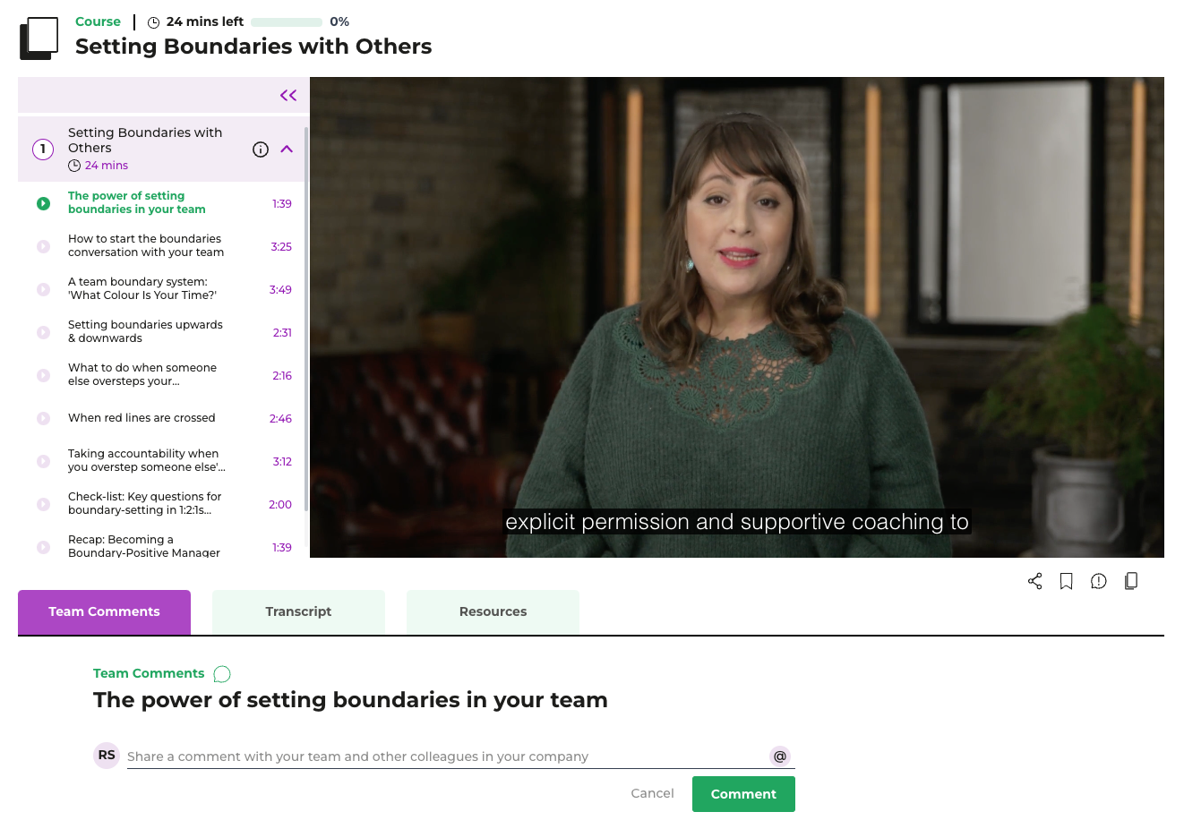The image size is (1184, 829).
Task: Collapse the sidebar with the double chevron
Action: 288,95
